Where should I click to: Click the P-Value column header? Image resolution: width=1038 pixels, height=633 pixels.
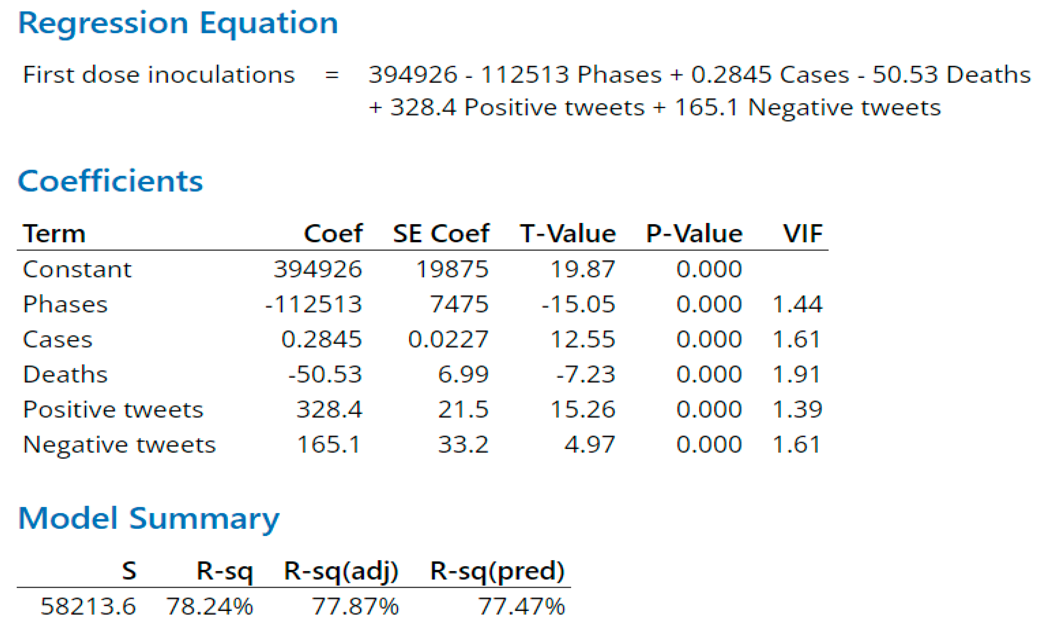694,234
